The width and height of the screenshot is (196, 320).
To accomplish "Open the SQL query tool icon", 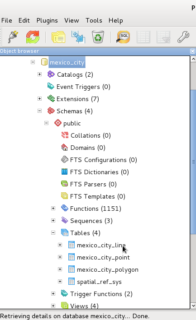I will tap(123, 37).
